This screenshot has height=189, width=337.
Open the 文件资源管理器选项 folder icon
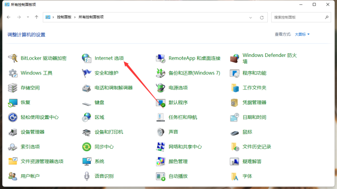[x=13, y=161]
